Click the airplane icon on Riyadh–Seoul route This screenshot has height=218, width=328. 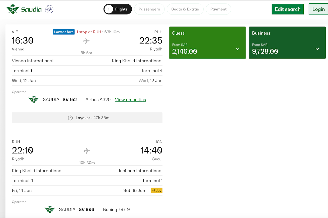[x=87, y=151]
